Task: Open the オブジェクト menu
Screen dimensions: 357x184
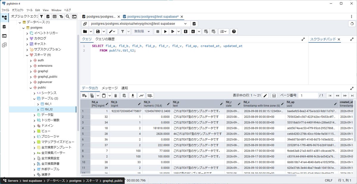Action: pos(18,10)
